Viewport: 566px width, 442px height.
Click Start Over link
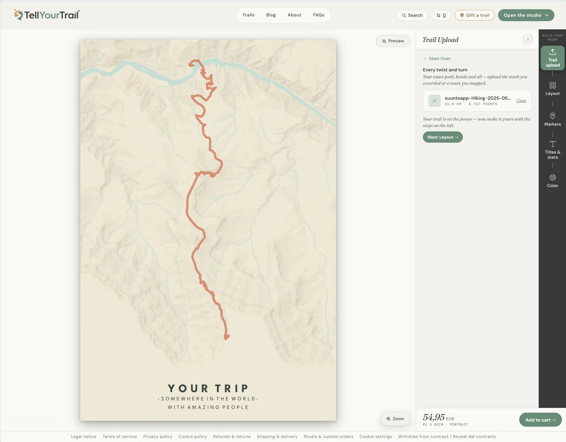pyautogui.click(x=437, y=58)
